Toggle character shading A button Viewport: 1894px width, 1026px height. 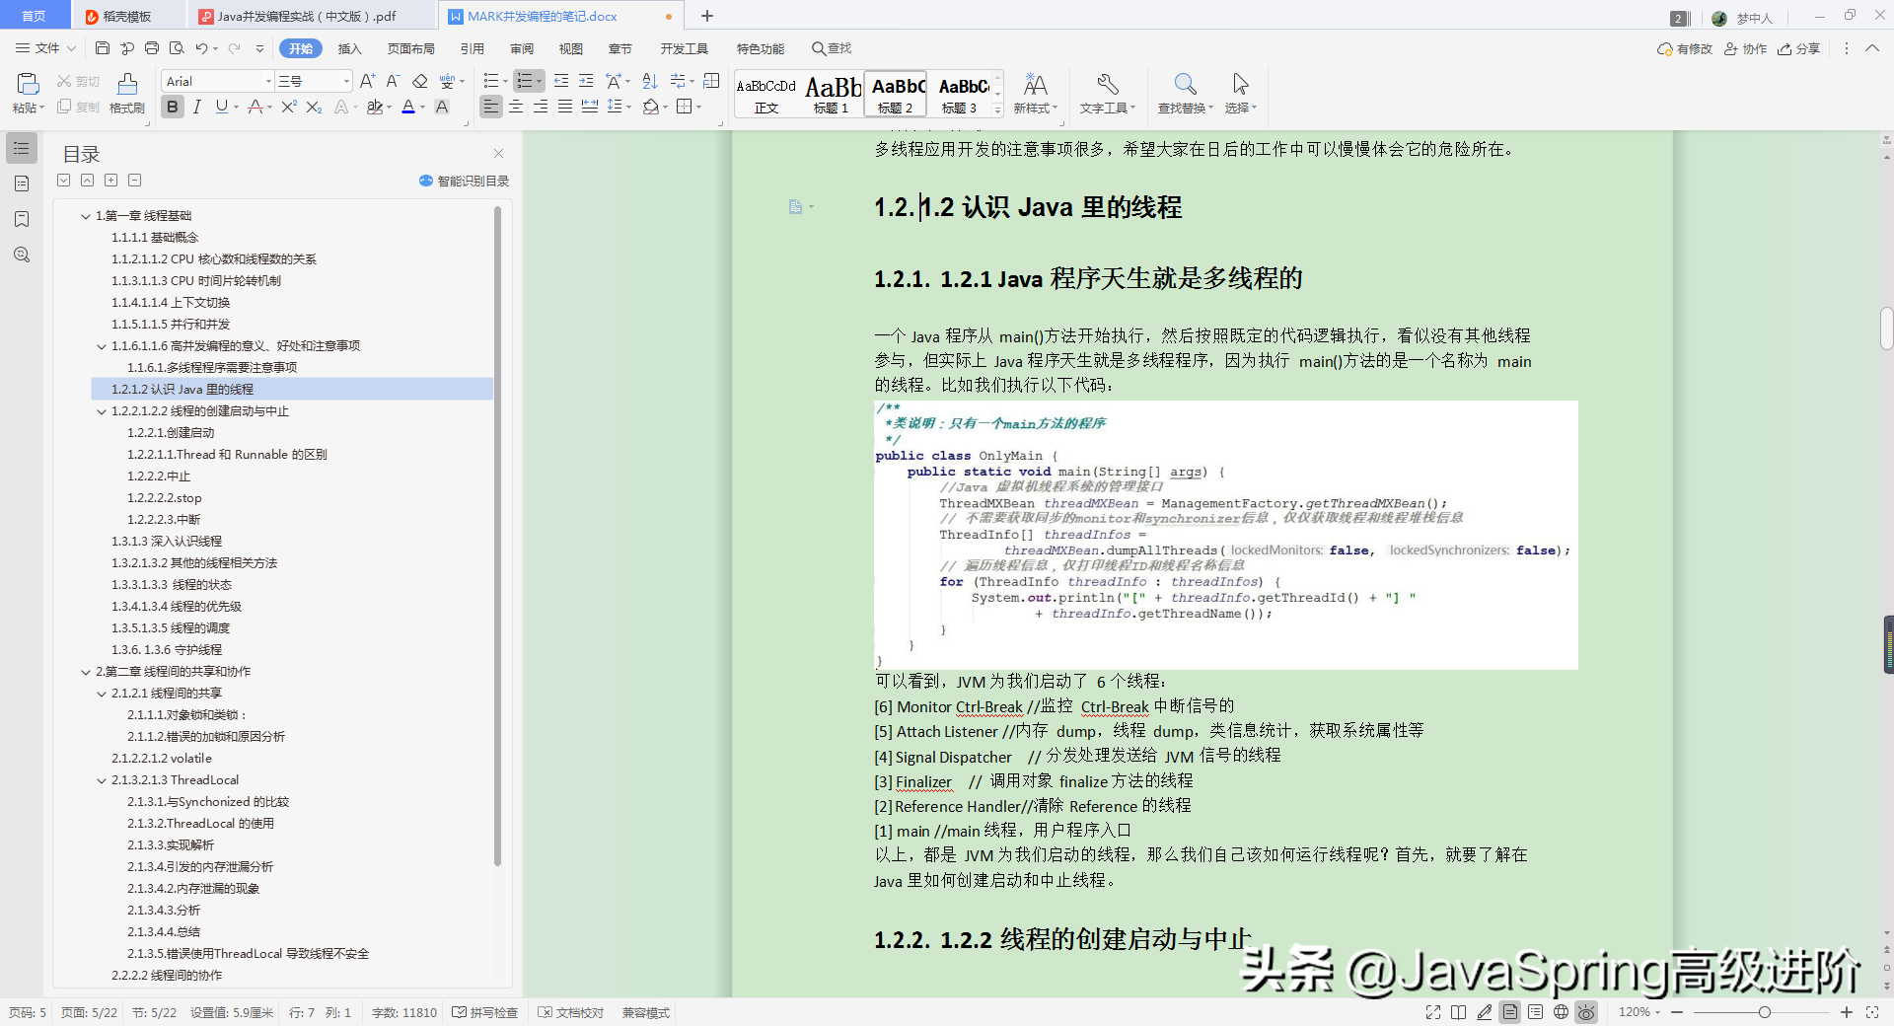(x=442, y=107)
